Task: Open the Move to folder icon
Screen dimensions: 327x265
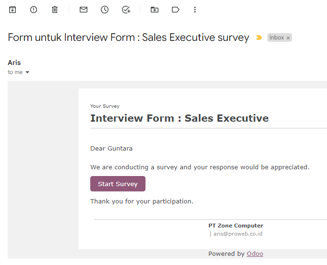Action: (155, 10)
